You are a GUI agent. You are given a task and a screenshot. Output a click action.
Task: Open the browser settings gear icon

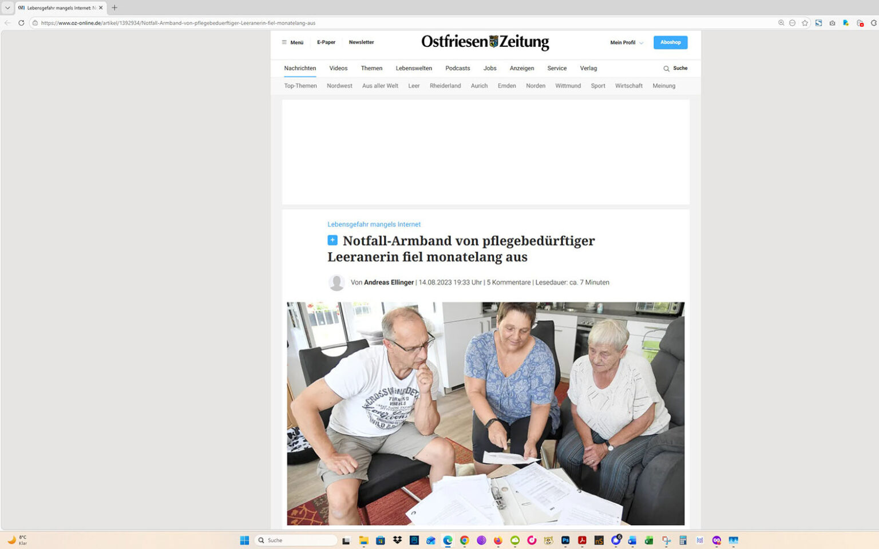click(x=872, y=23)
